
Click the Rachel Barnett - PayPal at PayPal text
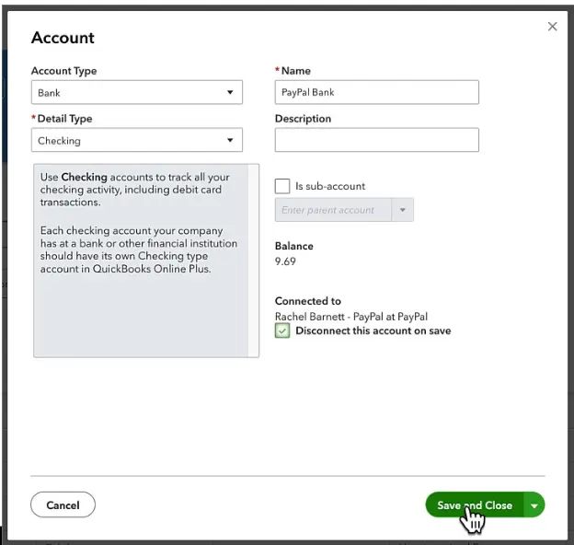(x=351, y=317)
